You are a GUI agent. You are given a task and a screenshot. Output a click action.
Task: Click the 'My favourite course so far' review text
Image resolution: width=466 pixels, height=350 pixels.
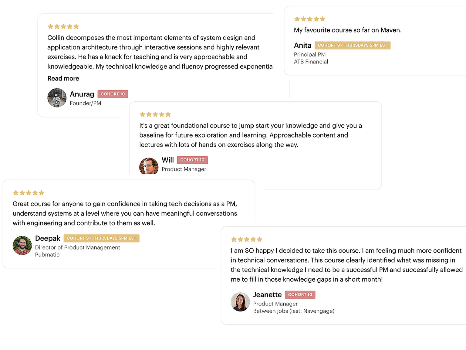[348, 30]
